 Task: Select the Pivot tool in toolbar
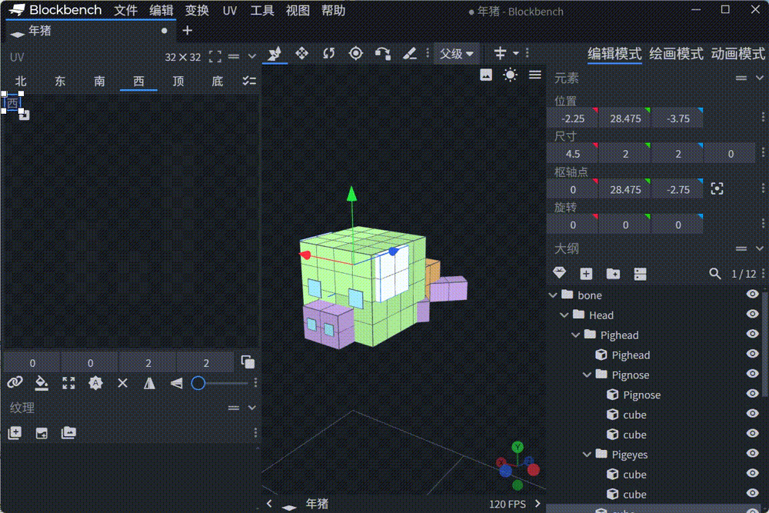click(x=355, y=53)
